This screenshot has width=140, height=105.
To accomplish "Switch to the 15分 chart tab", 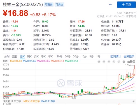I will (x=84, y=57).
